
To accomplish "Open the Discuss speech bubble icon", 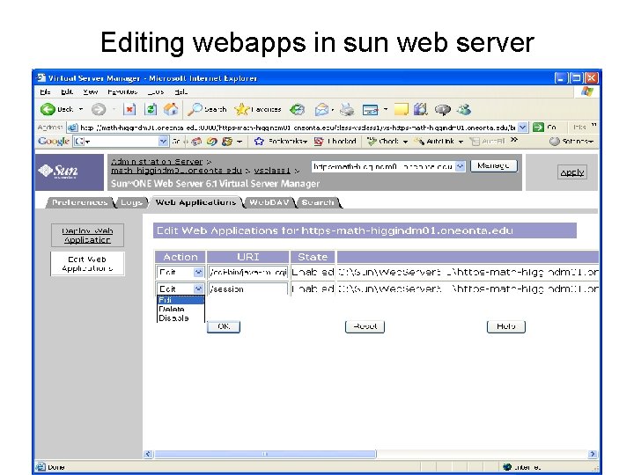I will pos(443,109).
